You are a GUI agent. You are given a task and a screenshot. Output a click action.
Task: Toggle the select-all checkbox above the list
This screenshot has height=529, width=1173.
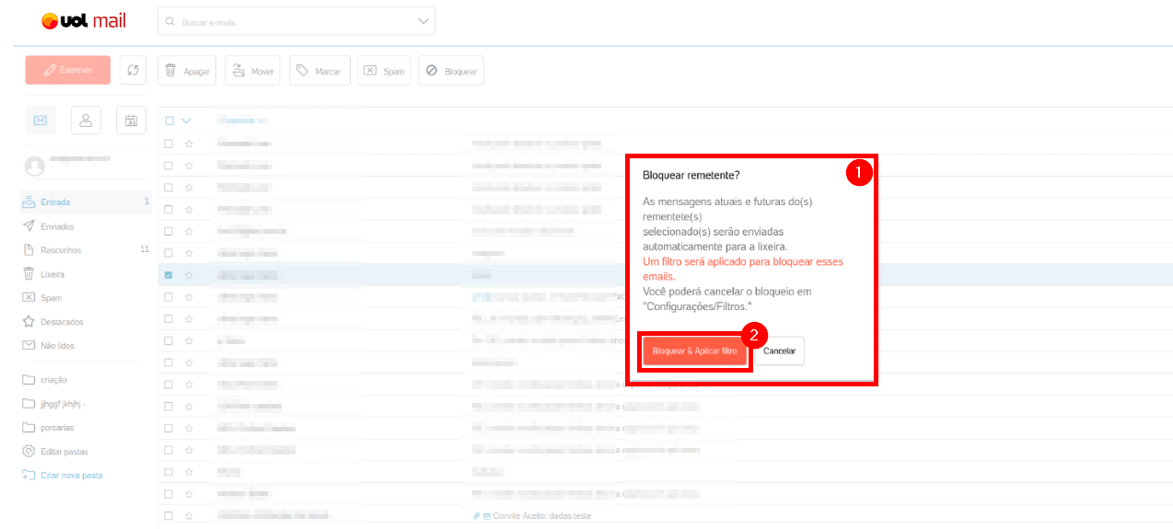coord(168,121)
